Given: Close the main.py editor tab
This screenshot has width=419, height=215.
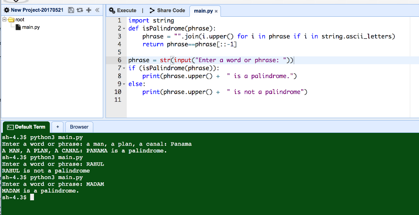Looking at the screenshot, I should [x=216, y=11].
